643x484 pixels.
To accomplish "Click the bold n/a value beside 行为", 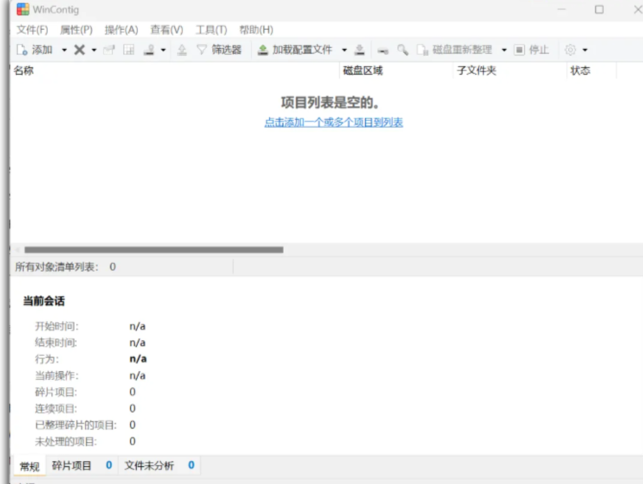I will [x=138, y=359].
